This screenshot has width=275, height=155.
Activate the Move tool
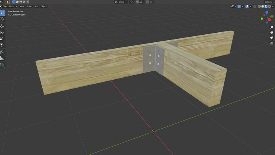(x=2, y=26)
